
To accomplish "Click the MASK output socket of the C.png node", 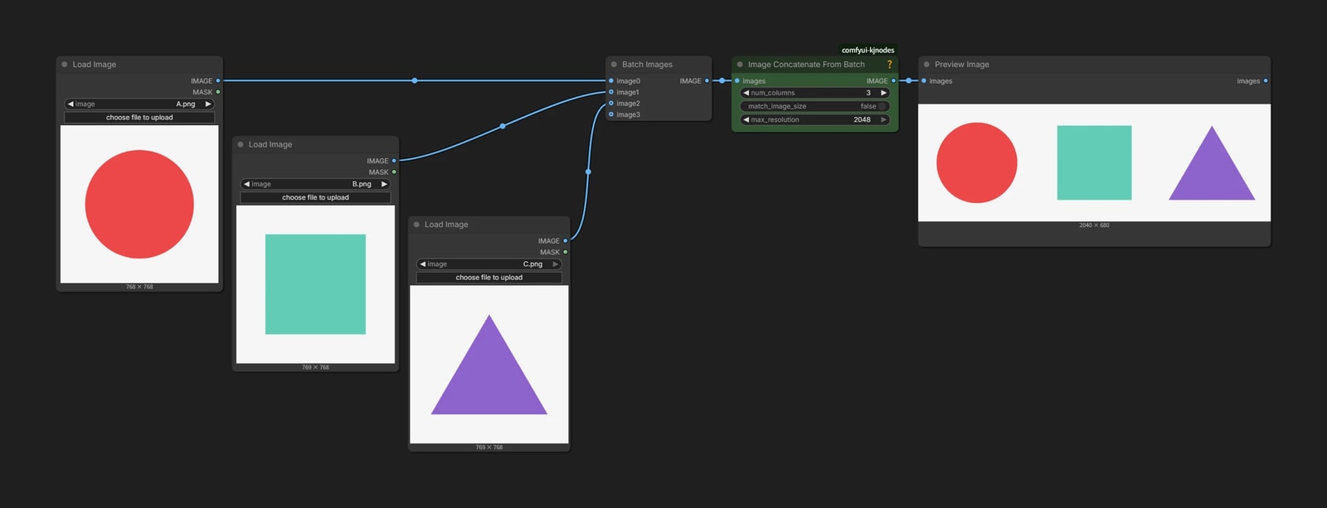I will [x=566, y=252].
